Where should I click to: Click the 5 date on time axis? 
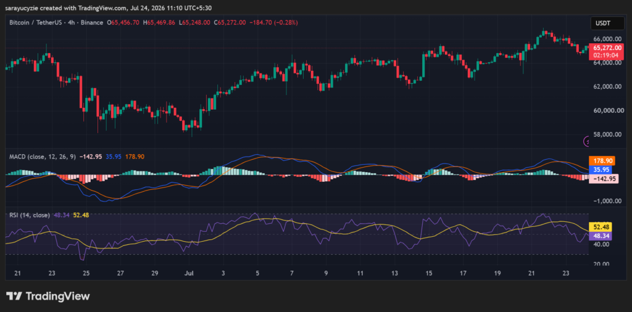coord(257,273)
